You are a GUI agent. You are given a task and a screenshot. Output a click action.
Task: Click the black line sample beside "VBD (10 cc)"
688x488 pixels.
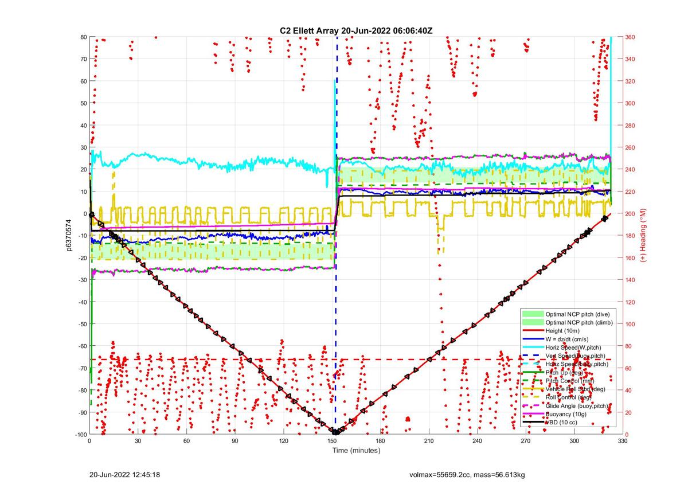533,423
